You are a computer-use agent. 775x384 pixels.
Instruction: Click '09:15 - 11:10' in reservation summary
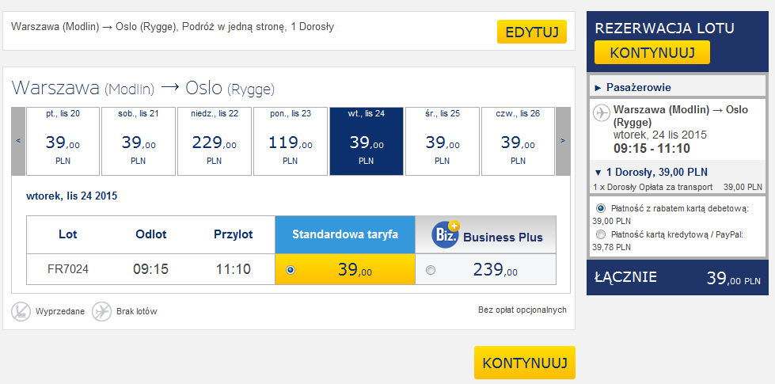(652, 148)
